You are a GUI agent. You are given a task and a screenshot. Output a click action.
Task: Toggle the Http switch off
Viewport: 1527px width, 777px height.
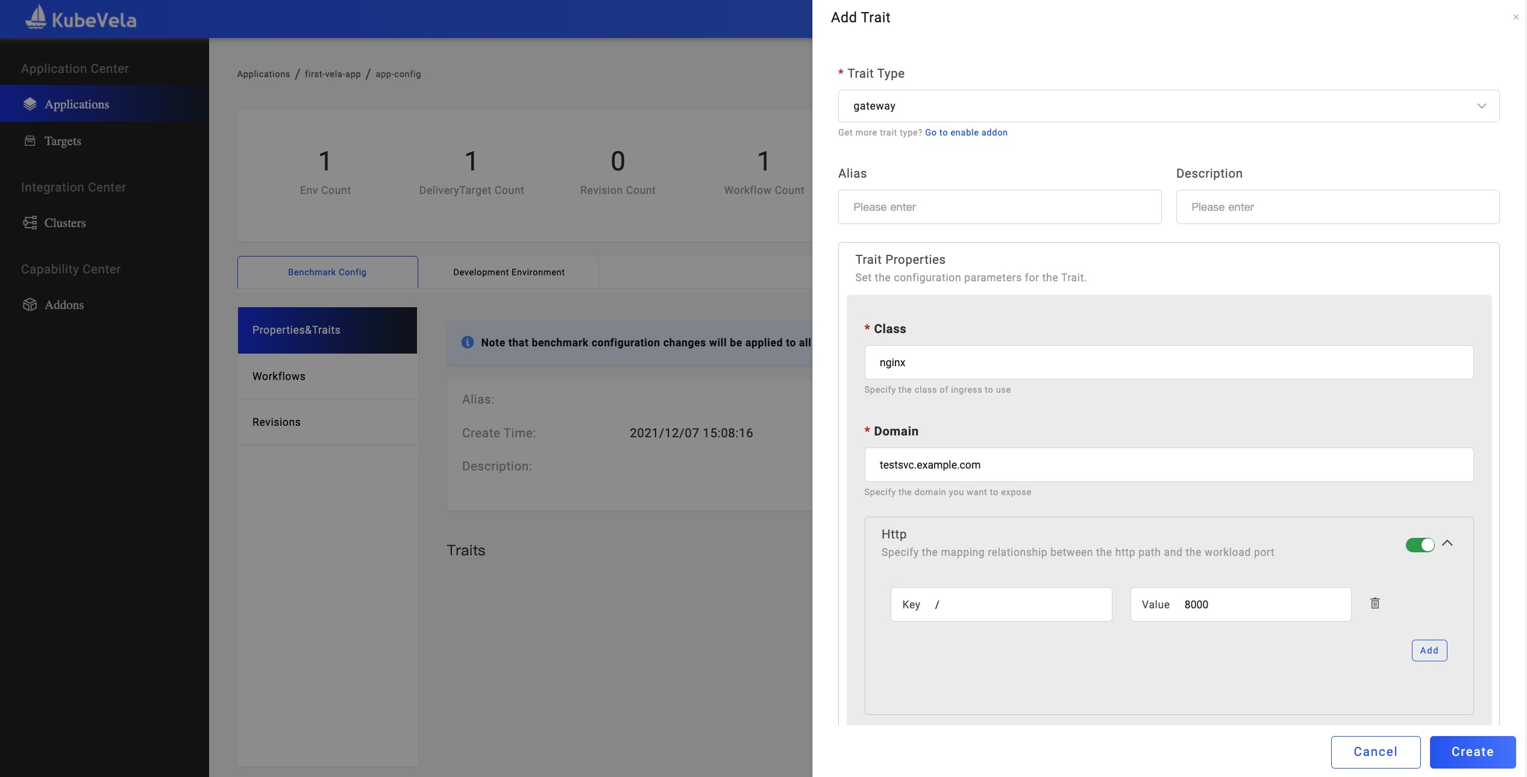point(1420,545)
